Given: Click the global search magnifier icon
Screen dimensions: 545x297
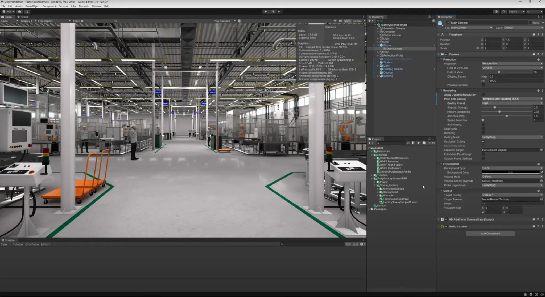Looking at the screenshot, I should pos(504,11).
